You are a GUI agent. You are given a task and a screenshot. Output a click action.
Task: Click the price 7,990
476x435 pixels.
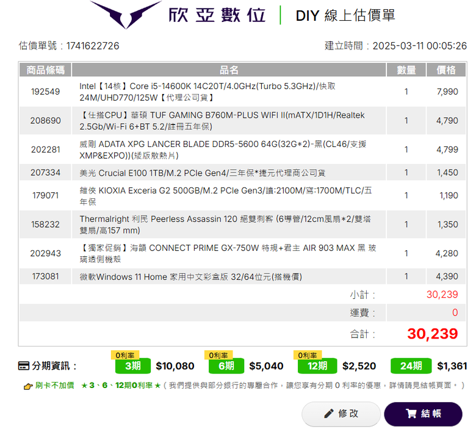pyautogui.click(x=447, y=92)
